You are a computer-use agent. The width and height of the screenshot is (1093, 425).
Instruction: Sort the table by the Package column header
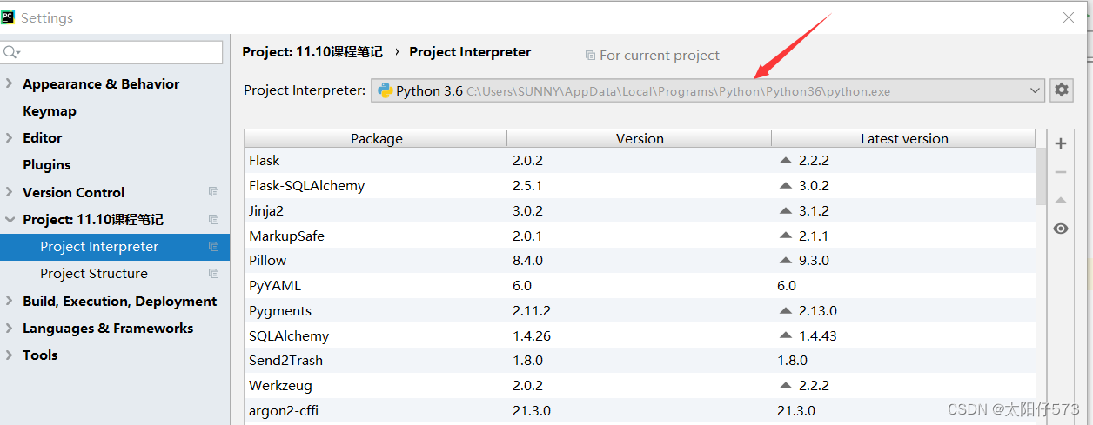click(x=376, y=138)
